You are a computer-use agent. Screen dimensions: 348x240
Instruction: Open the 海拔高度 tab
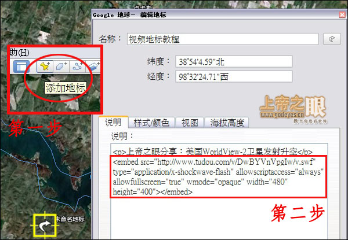tap(227, 123)
